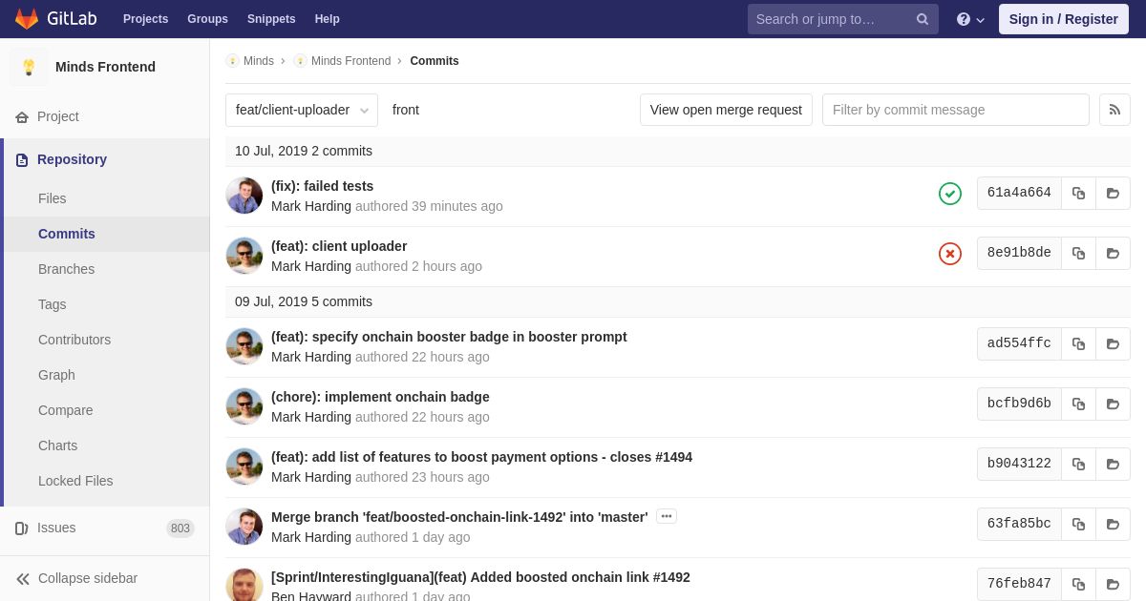Click Ben Hayward's avatar
Screen dimensions: 1146x601
coord(244,585)
